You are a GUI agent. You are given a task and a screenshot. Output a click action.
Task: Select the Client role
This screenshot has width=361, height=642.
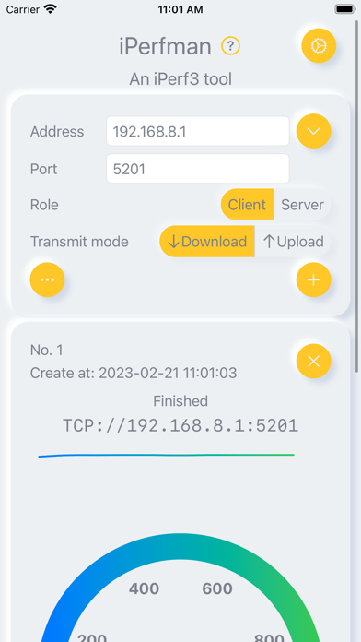coord(247,204)
